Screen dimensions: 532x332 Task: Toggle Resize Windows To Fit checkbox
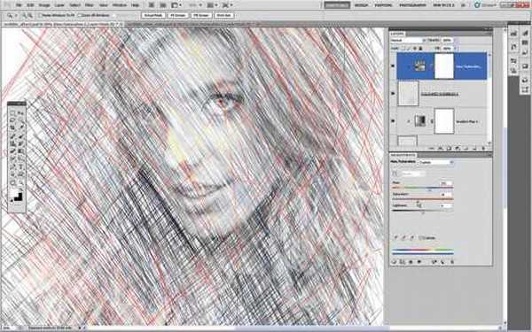click(x=40, y=15)
